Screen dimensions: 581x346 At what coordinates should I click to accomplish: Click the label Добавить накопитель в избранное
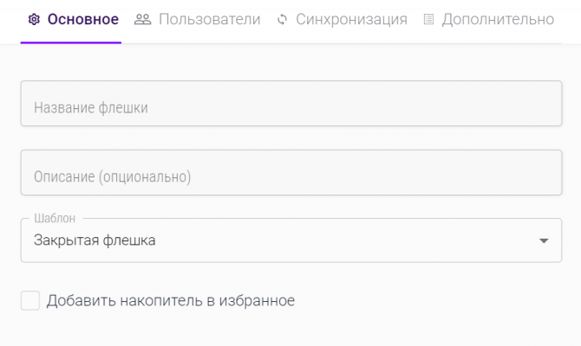pos(171,301)
